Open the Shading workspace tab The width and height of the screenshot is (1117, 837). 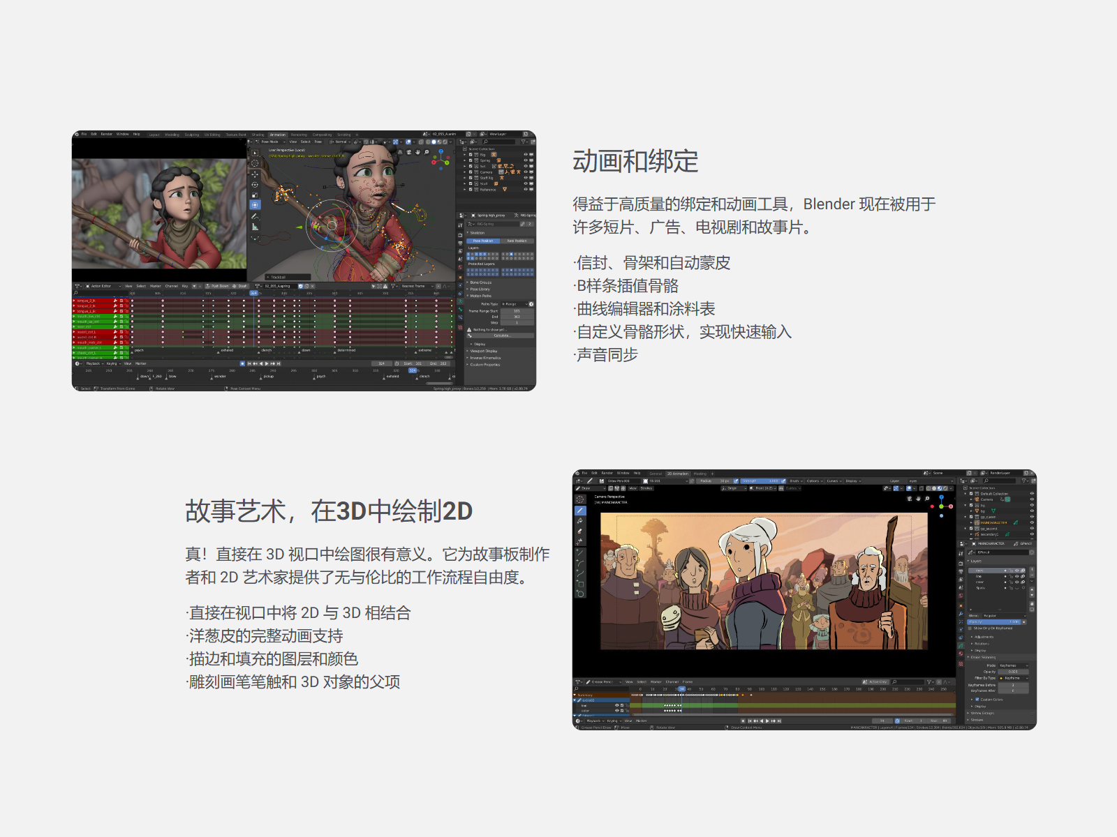[x=258, y=135]
